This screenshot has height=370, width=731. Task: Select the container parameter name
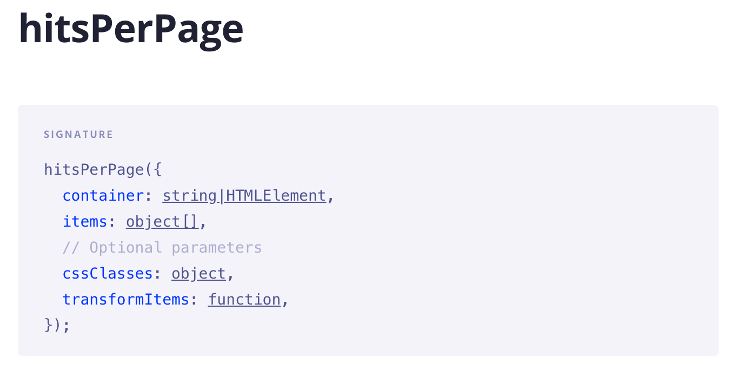tap(103, 196)
